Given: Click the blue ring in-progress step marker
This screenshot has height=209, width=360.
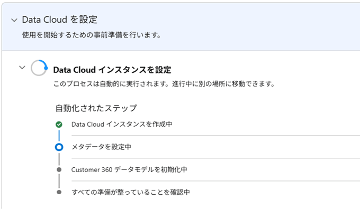Looking at the screenshot, I should coord(59,147).
